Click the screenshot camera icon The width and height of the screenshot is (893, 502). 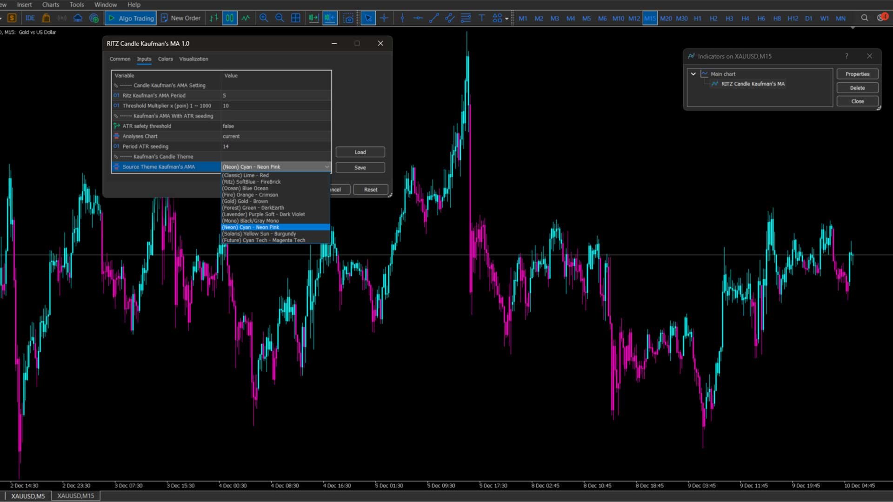[x=348, y=18]
